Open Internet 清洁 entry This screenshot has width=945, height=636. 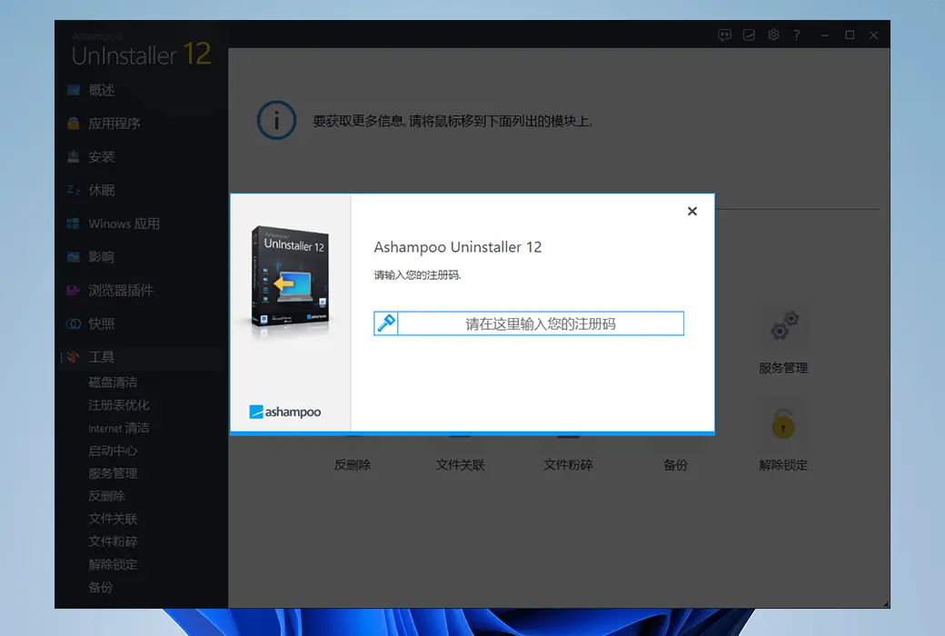[119, 428]
